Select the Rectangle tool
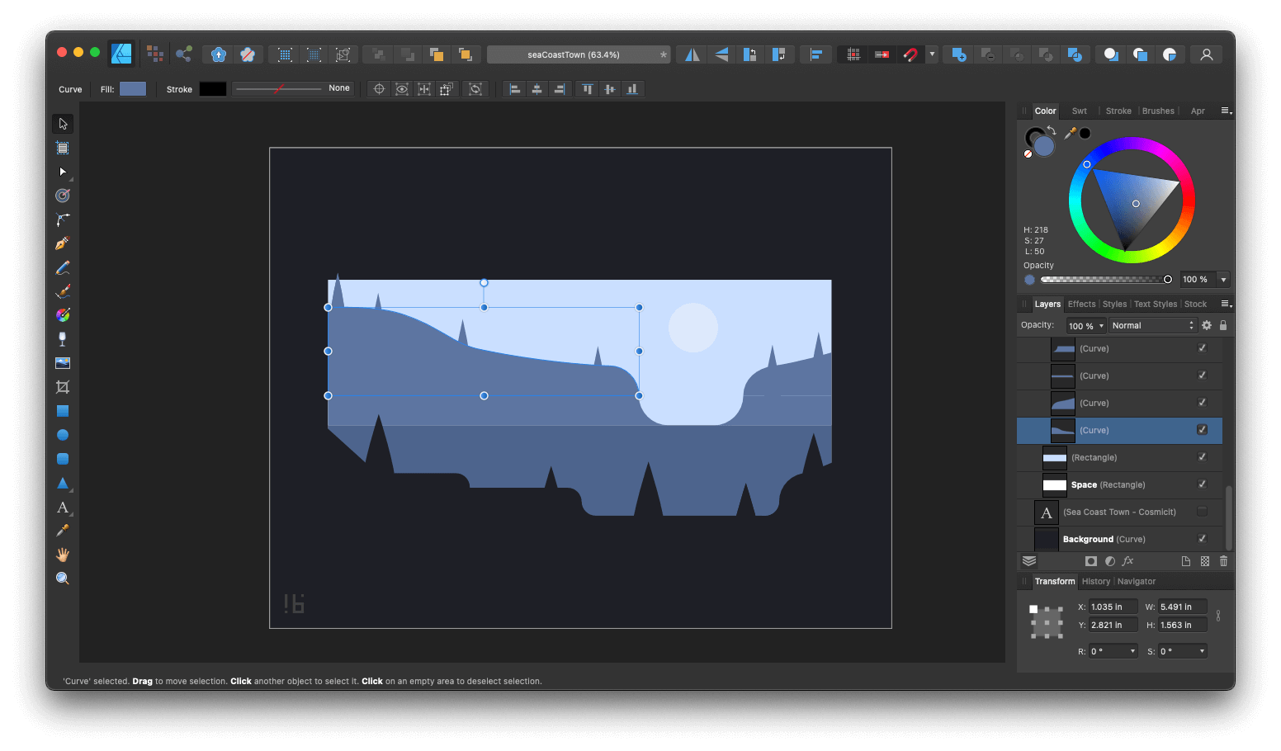 click(x=62, y=410)
